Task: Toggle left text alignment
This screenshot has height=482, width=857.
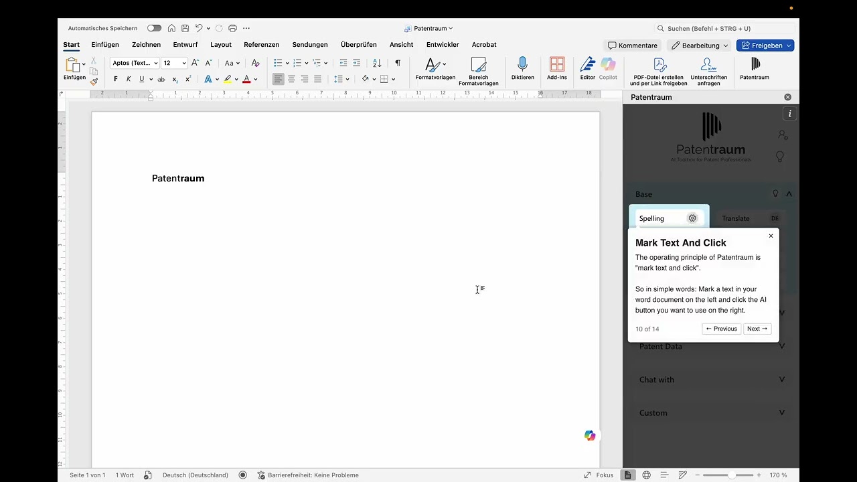Action: click(x=279, y=79)
